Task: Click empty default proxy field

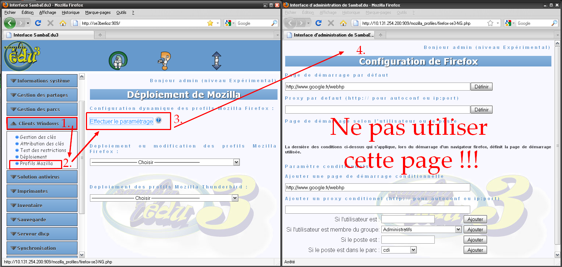Action: [377, 110]
